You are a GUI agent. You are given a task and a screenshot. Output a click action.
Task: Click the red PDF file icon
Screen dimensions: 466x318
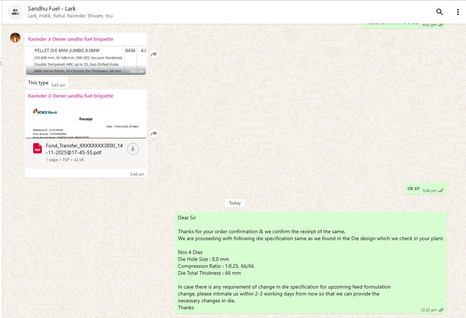coord(37,148)
